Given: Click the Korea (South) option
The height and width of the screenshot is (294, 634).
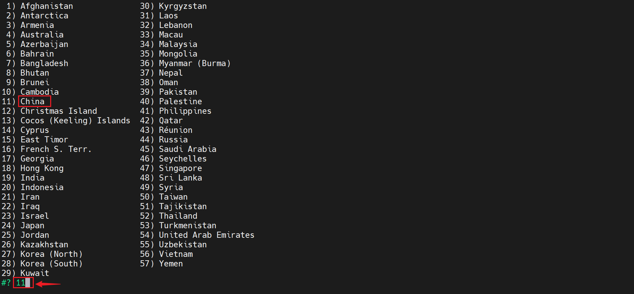Looking at the screenshot, I should (51, 264).
